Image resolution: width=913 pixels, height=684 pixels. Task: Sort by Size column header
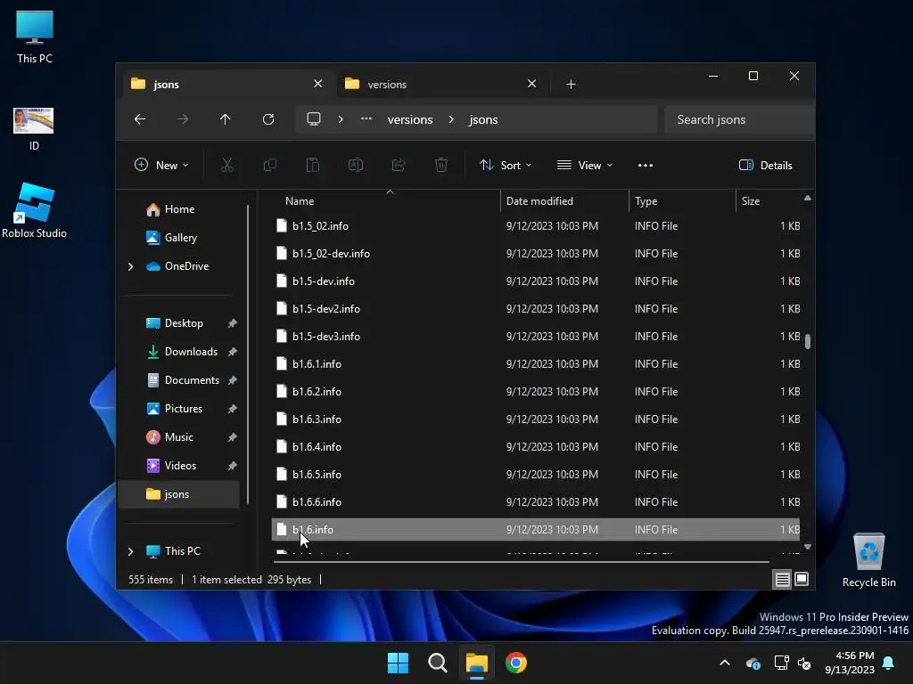(x=769, y=201)
